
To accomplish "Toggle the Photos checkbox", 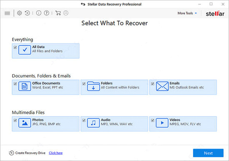I will click(x=15, y=120).
